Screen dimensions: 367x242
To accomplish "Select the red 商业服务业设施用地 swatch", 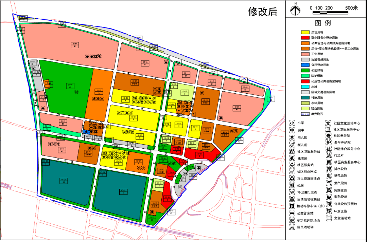I will (x=305, y=37).
